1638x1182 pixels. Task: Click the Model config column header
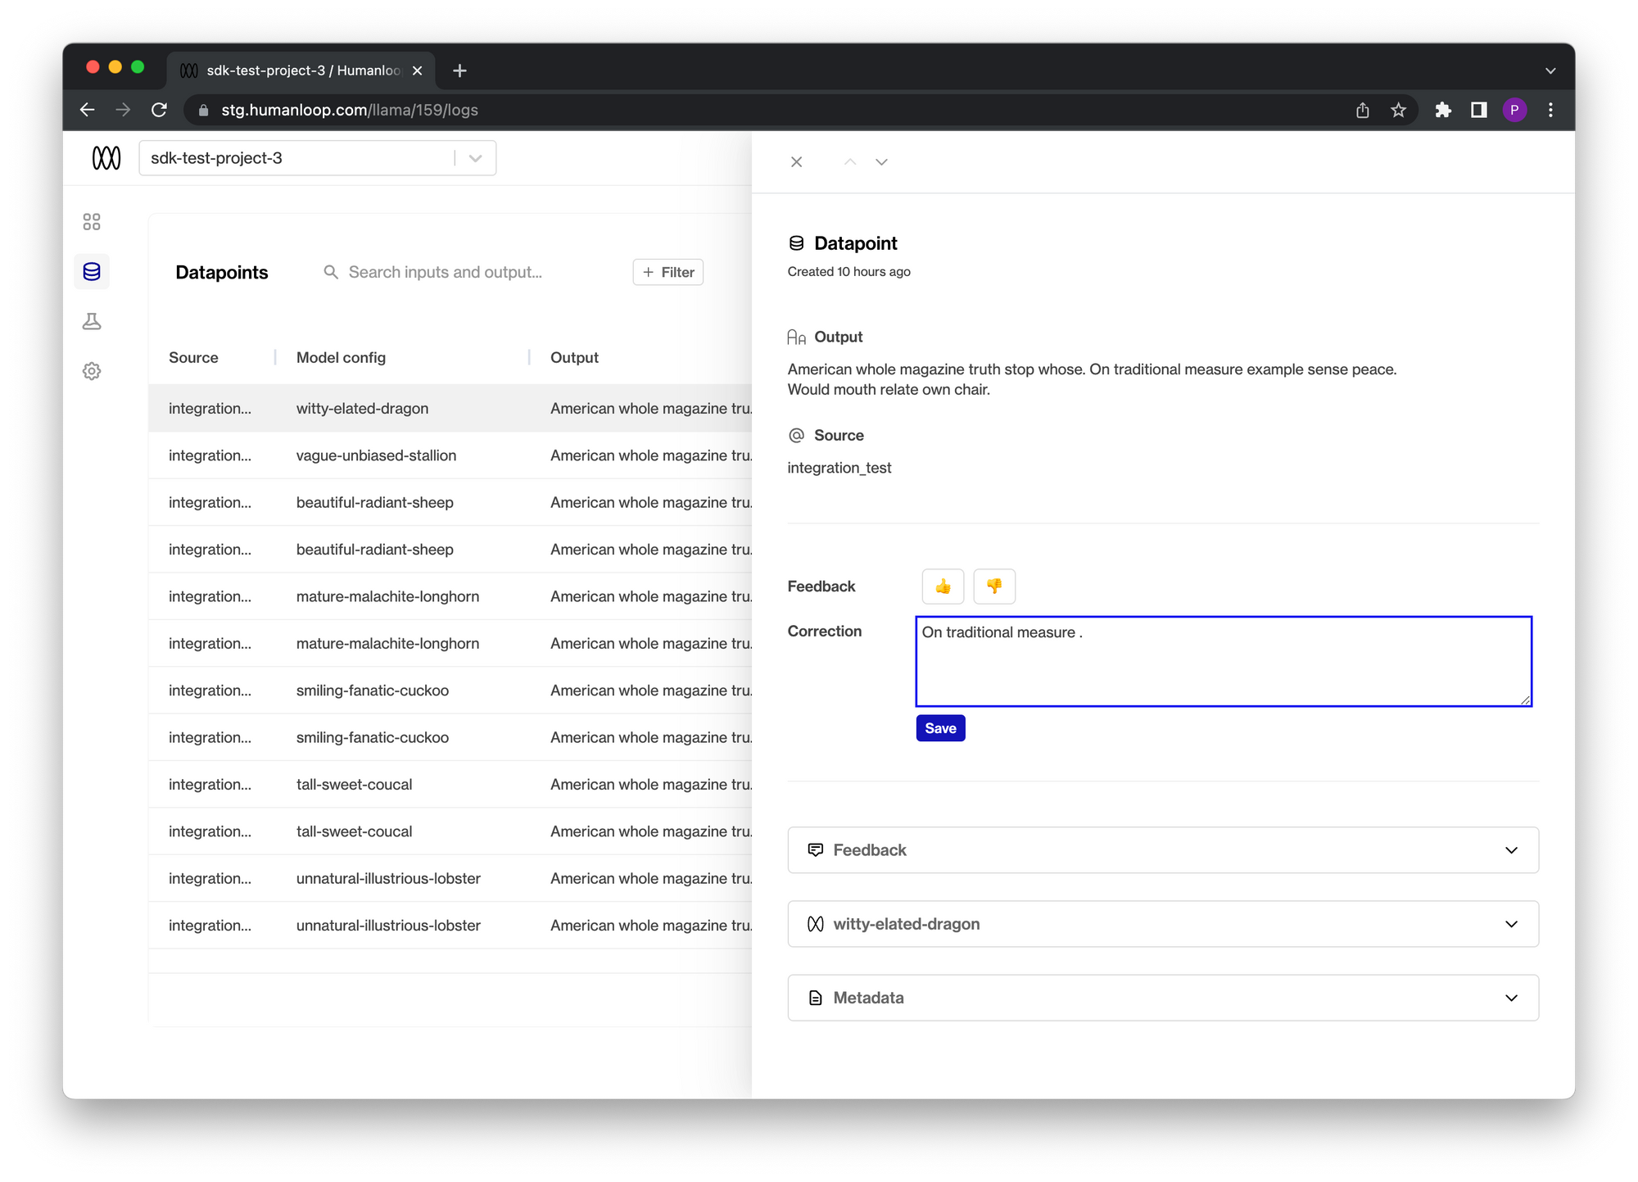pyautogui.click(x=341, y=357)
